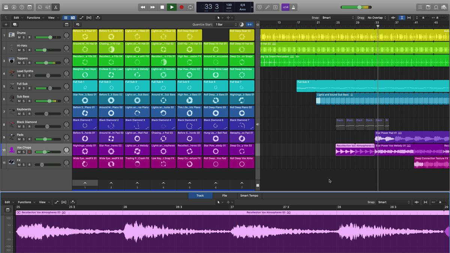Screen dimensions: 450x253
Task: Solo the Sub Bass track
Action: pyautogui.click(x=24, y=101)
